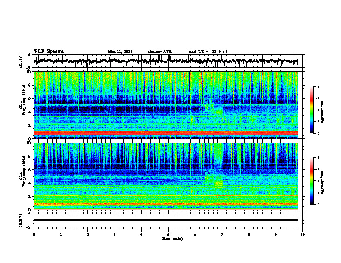
Task: Click the "VLF Spectra" plot title
Action: tap(49, 52)
